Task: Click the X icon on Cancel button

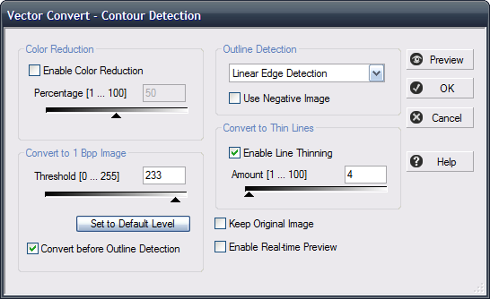Action: [x=416, y=117]
